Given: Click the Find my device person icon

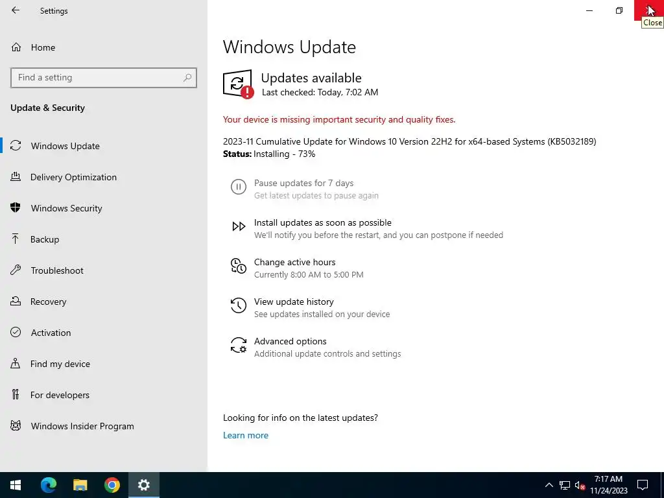Looking at the screenshot, I should pyautogui.click(x=16, y=363).
